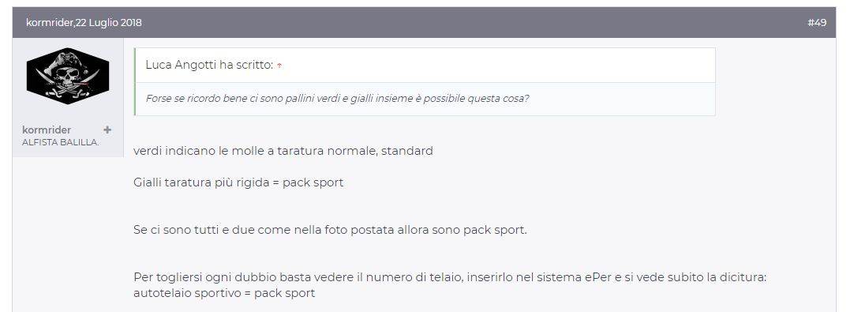Click the line "autotelaio sportivo = pack sport"
Viewport: 854px width, 312px height.
coord(224,294)
